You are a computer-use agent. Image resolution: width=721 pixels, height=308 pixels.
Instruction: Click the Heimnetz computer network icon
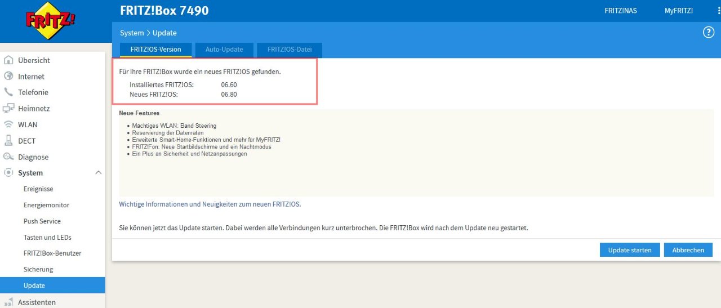pyautogui.click(x=8, y=109)
